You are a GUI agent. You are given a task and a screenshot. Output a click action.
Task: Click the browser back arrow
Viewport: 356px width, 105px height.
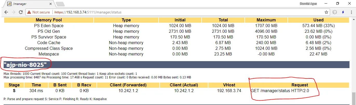click(x=6, y=12)
